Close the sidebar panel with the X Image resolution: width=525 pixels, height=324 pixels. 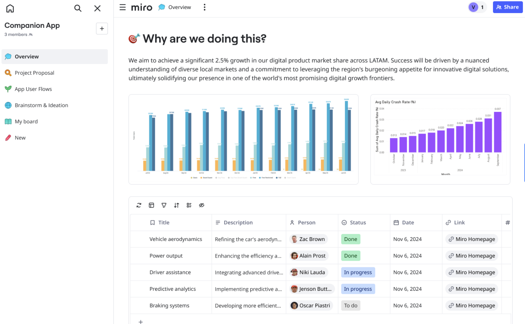pos(97,8)
